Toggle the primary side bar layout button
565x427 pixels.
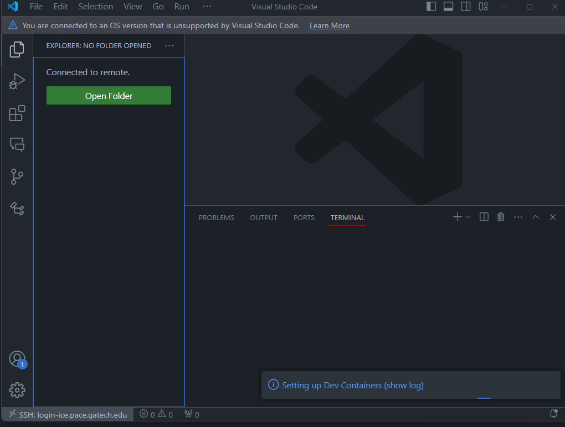point(431,7)
